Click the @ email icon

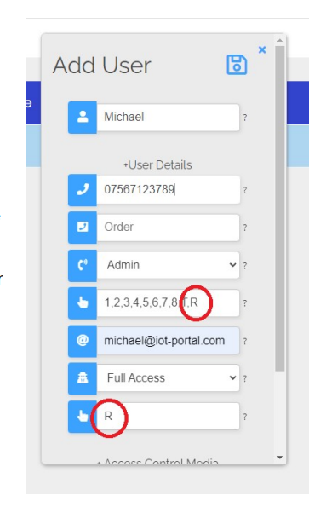coord(83,341)
